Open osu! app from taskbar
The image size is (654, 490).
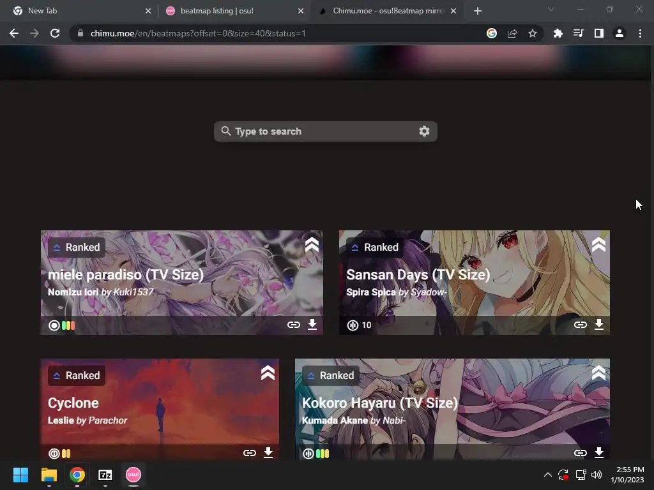(x=133, y=475)
